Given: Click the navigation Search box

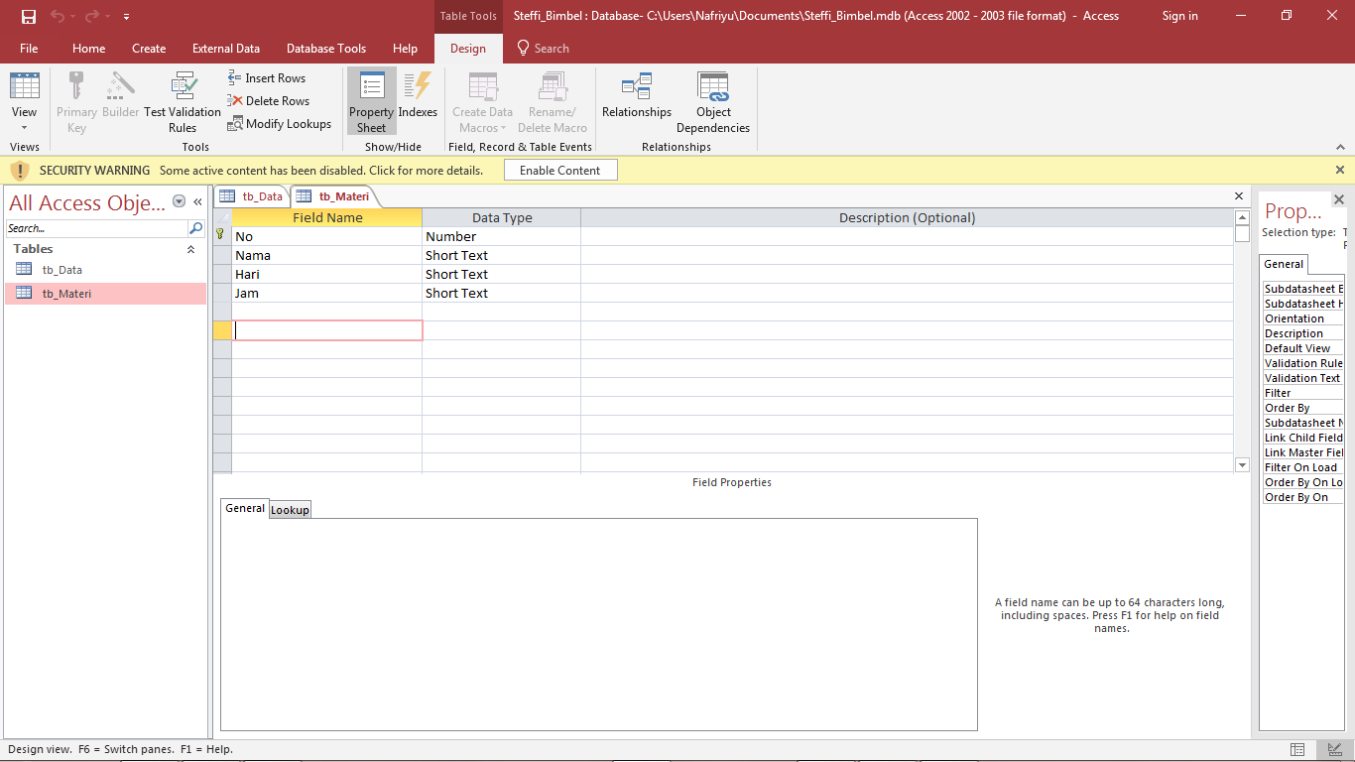Looking at the screenshot, I should tap(96, 228).
